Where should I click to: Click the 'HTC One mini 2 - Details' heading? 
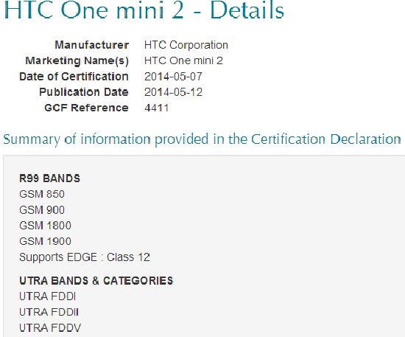point(144,10)
